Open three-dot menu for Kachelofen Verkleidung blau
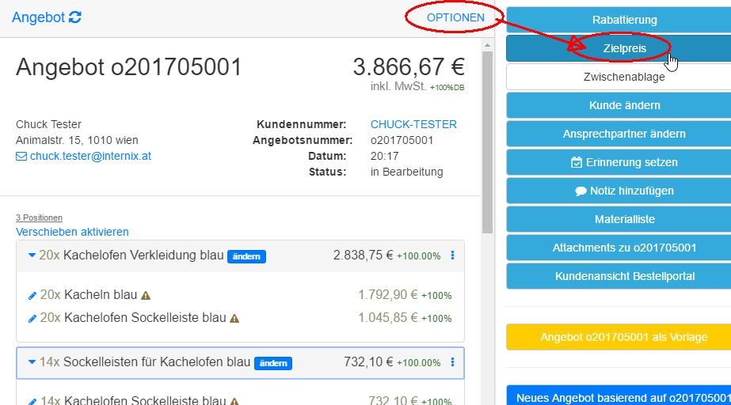The height and width of the screenshot is (405, 731). [x=452, y=255]
